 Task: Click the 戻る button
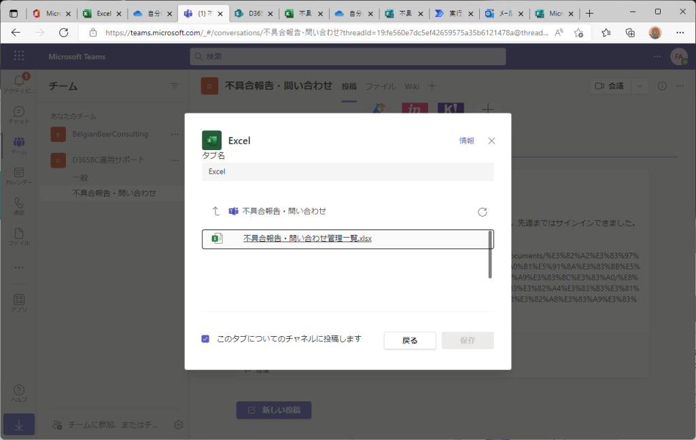(410, 340)
